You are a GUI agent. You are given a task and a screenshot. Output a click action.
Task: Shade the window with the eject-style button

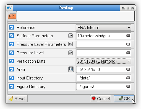tap(123, 8)
